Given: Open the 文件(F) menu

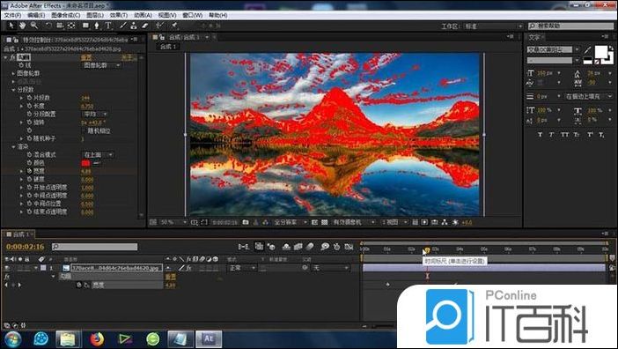Looking at the screenshot, I should (x=12, y=15).
